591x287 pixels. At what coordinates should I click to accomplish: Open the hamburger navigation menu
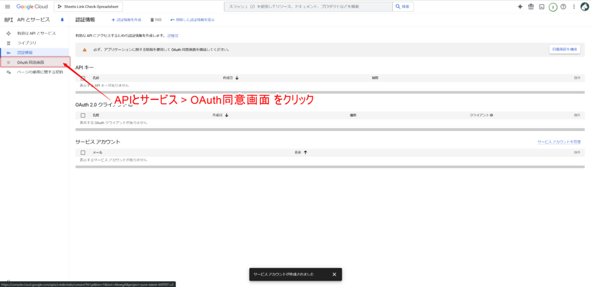(x=8, y=6)
